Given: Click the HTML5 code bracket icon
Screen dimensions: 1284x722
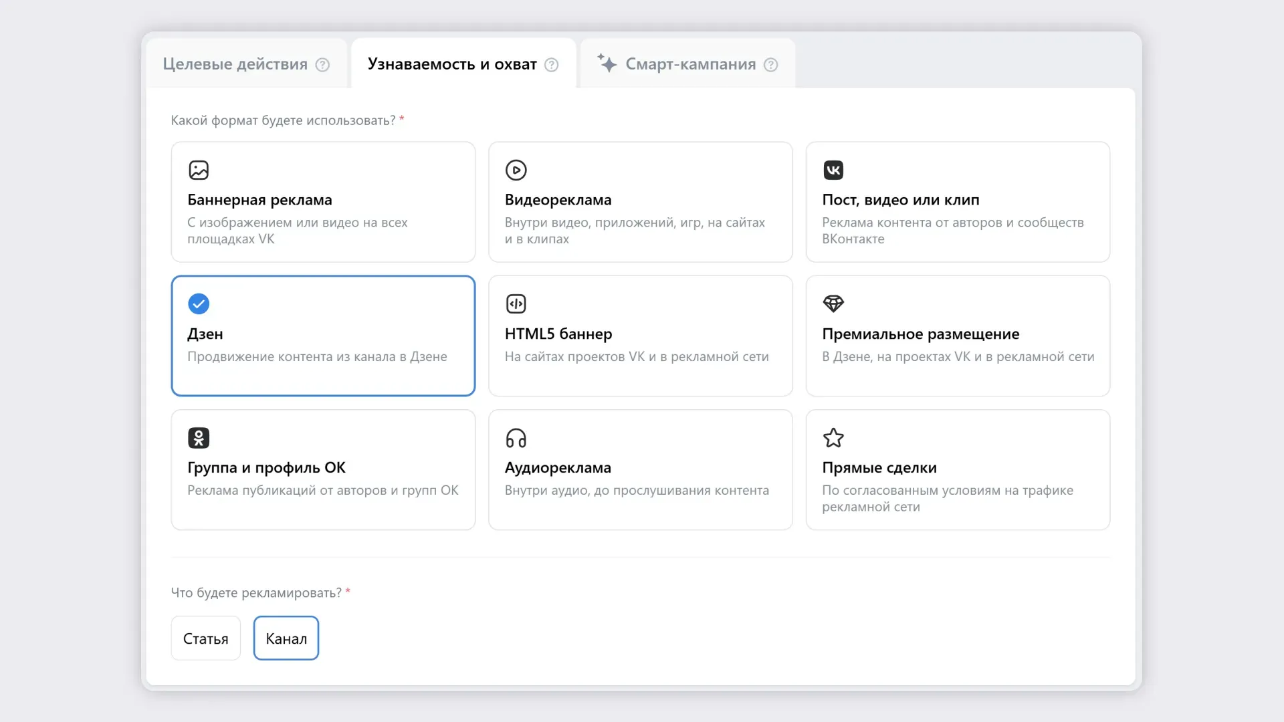Looking at the screenshot, I should [x=516, y=304].
